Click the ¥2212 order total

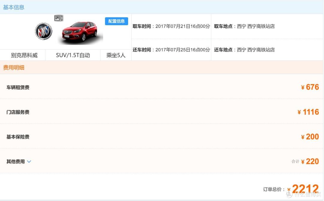coord(303,189)
